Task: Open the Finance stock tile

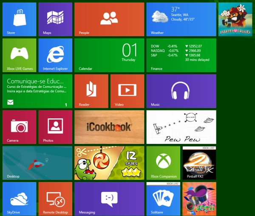Action: click(x=181, y=55)
